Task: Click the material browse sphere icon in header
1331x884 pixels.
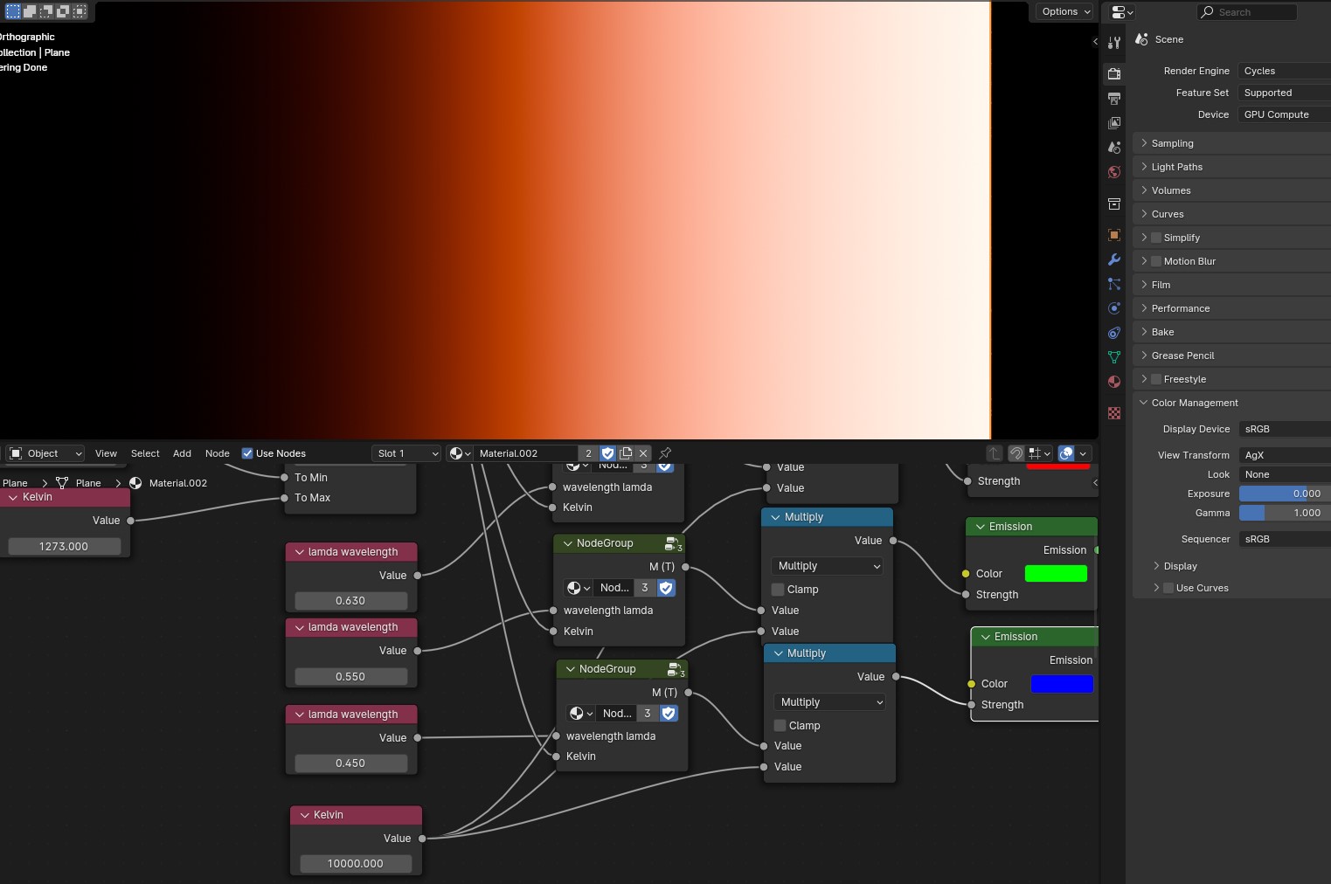Action: [x=460, y=453]
